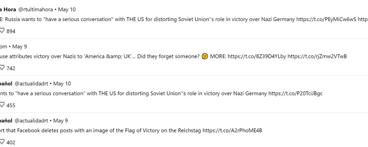The height and width of the screenshot is (147, 368).
Task: Open the t.co/8Z39D4YLby link
Action: click(x=257, y=57)
